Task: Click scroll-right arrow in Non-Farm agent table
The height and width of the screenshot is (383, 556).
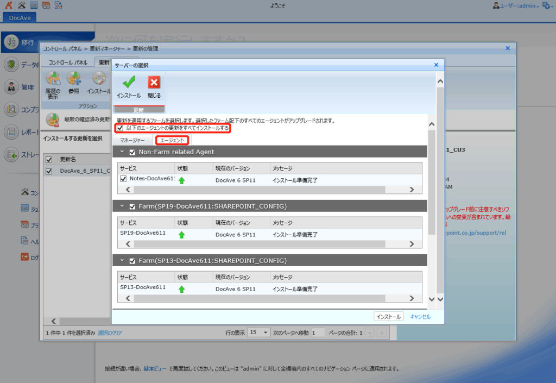Action: tap(412, 190)
